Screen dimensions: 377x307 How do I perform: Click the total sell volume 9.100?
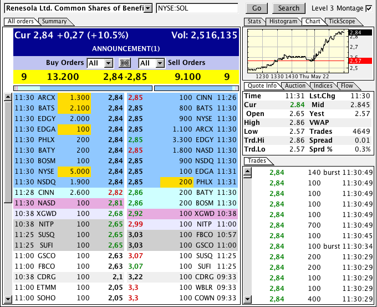[187, 77]
